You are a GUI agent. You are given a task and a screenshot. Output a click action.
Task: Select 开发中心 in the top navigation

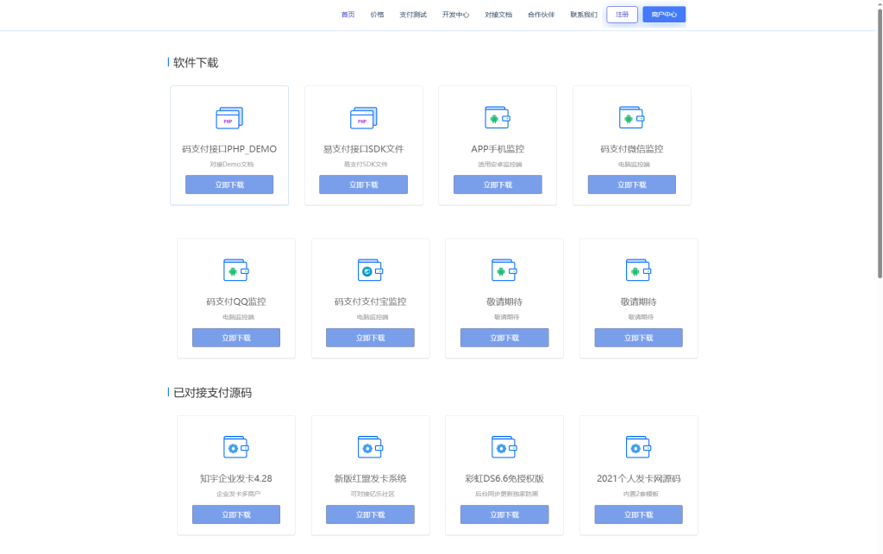point(455,15)
